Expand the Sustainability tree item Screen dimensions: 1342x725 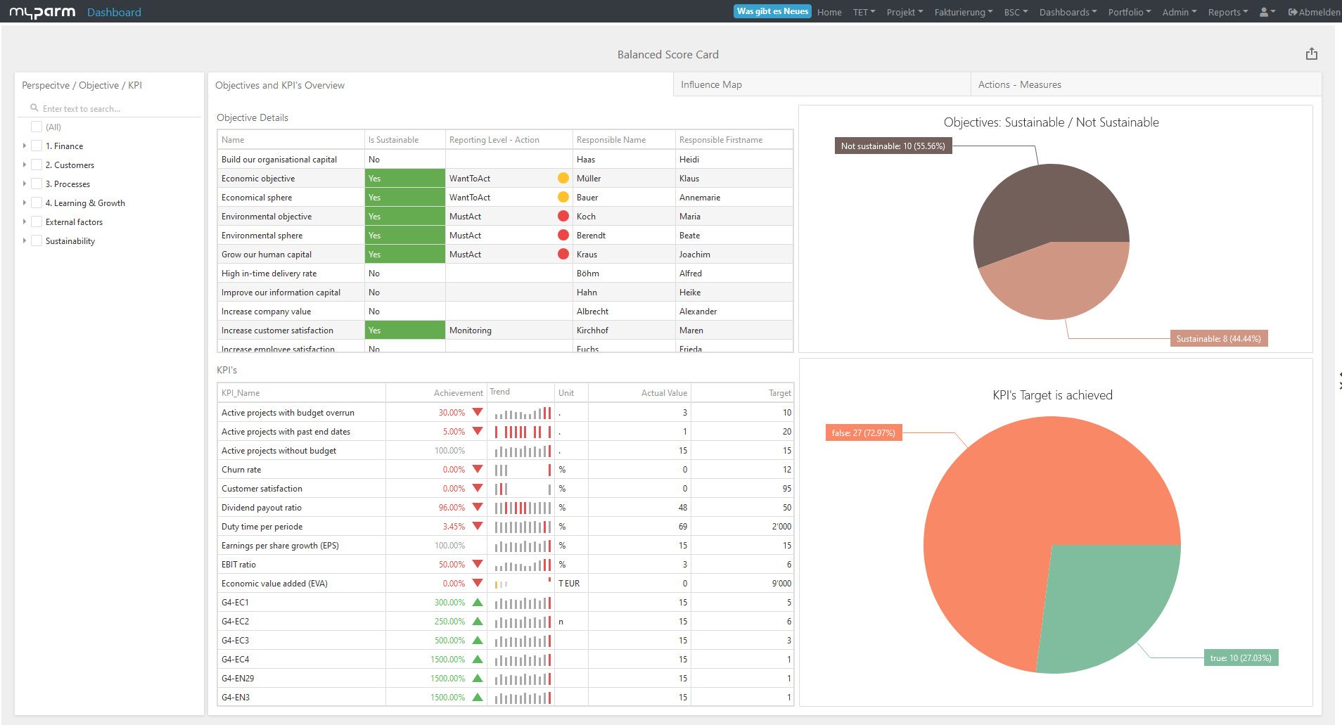pyautogui.click(x=23, y=240)
